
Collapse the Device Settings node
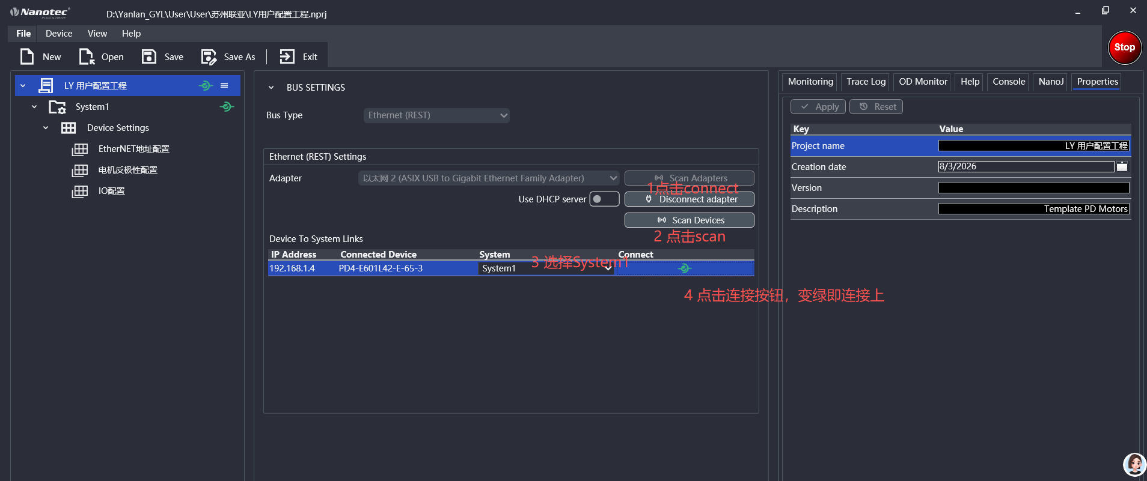46,128
